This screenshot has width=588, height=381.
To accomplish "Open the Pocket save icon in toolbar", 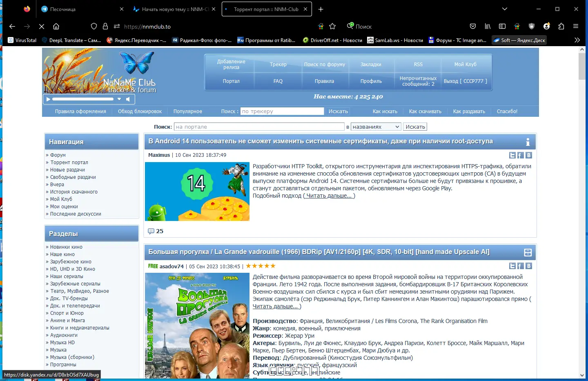I will pos(473,27).
